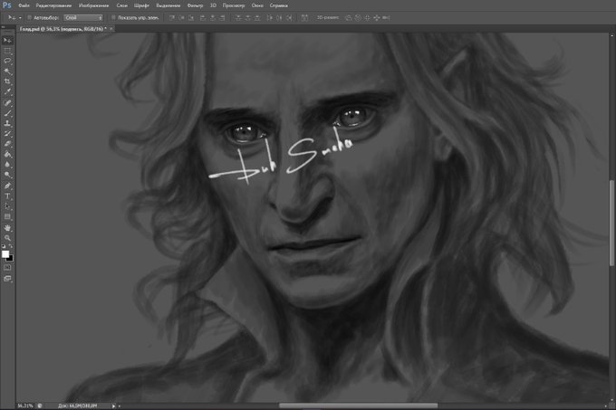Viewport: 616px width, 410px height.
Task: Open the Изображение menu
Action: click(x=94, y=5)
